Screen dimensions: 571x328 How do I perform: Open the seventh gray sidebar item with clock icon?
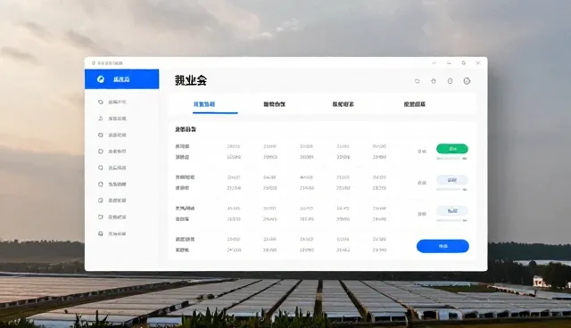pyautogui.click(x=112, y=201)
